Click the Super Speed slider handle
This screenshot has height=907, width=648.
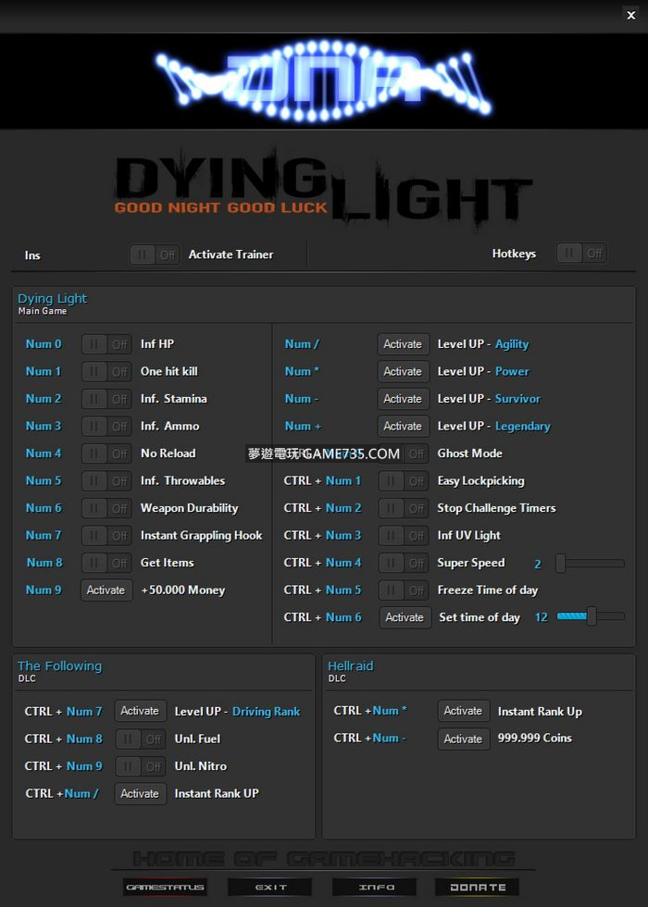[561, 563]
